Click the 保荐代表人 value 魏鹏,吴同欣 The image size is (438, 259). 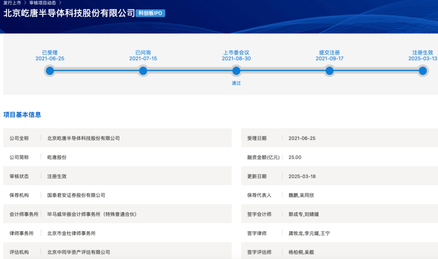[x=301, y=195]
